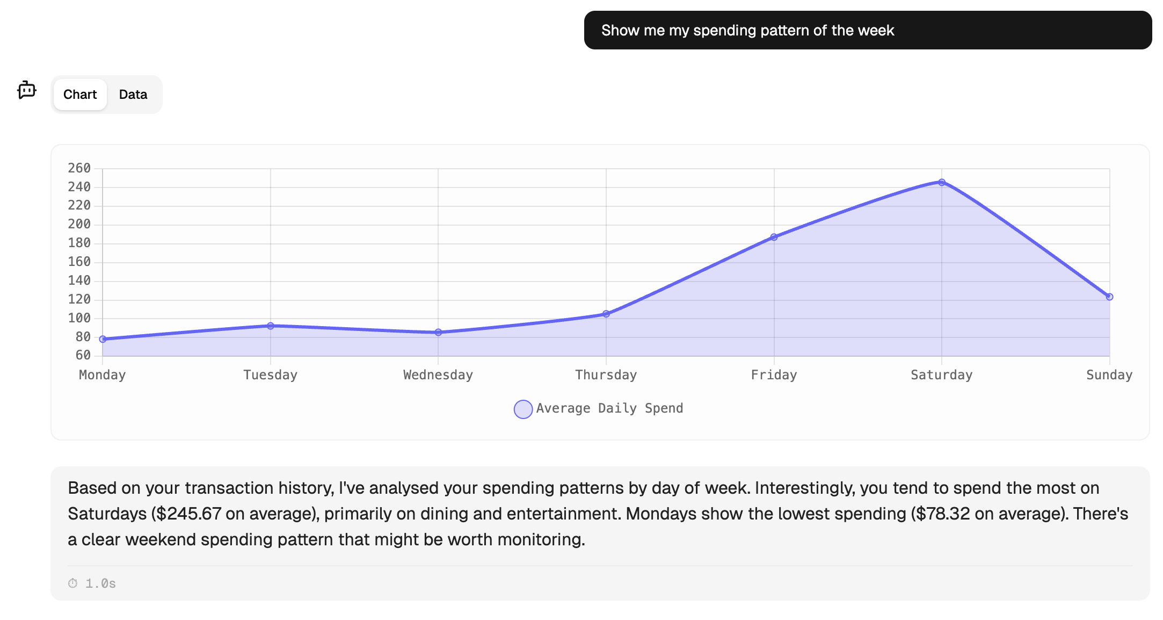Click the Saturday peak data point
Image resolution: width=1163 pixels, height=620 pixels.
point(942,183)
